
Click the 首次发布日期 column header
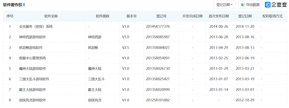point(219,16)
